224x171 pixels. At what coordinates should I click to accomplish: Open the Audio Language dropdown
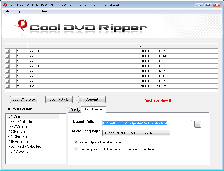[136, 133]
